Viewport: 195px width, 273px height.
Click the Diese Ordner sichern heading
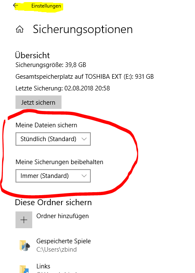coord(54,203)
